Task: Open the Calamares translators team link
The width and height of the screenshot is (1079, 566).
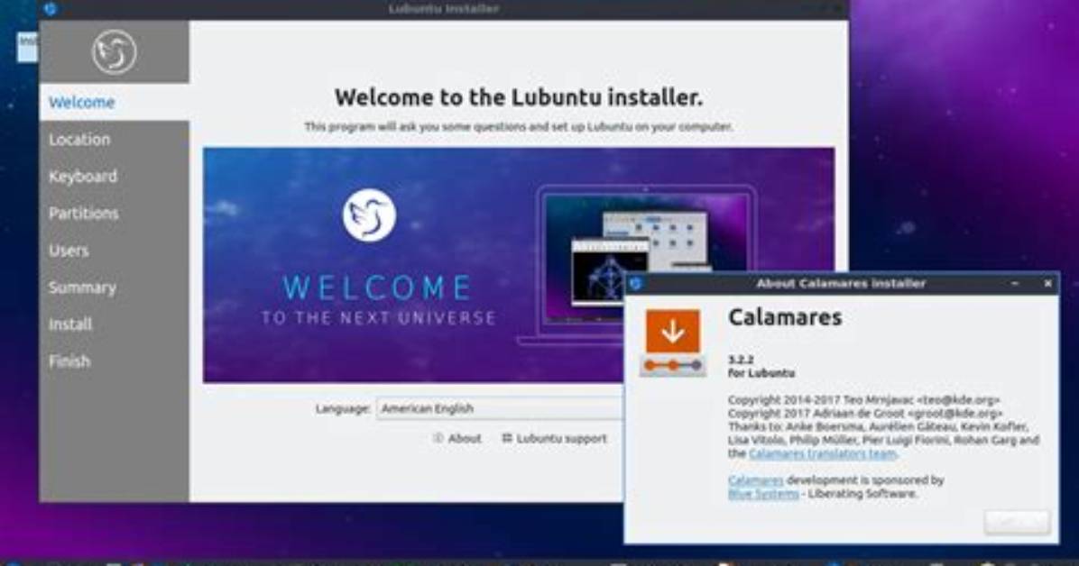Action: coord(822,454)
